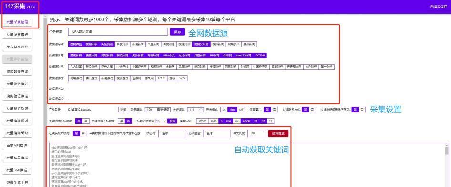Click 浏览 to browse storage directory

pyautogui.click(x=123, y=109)
